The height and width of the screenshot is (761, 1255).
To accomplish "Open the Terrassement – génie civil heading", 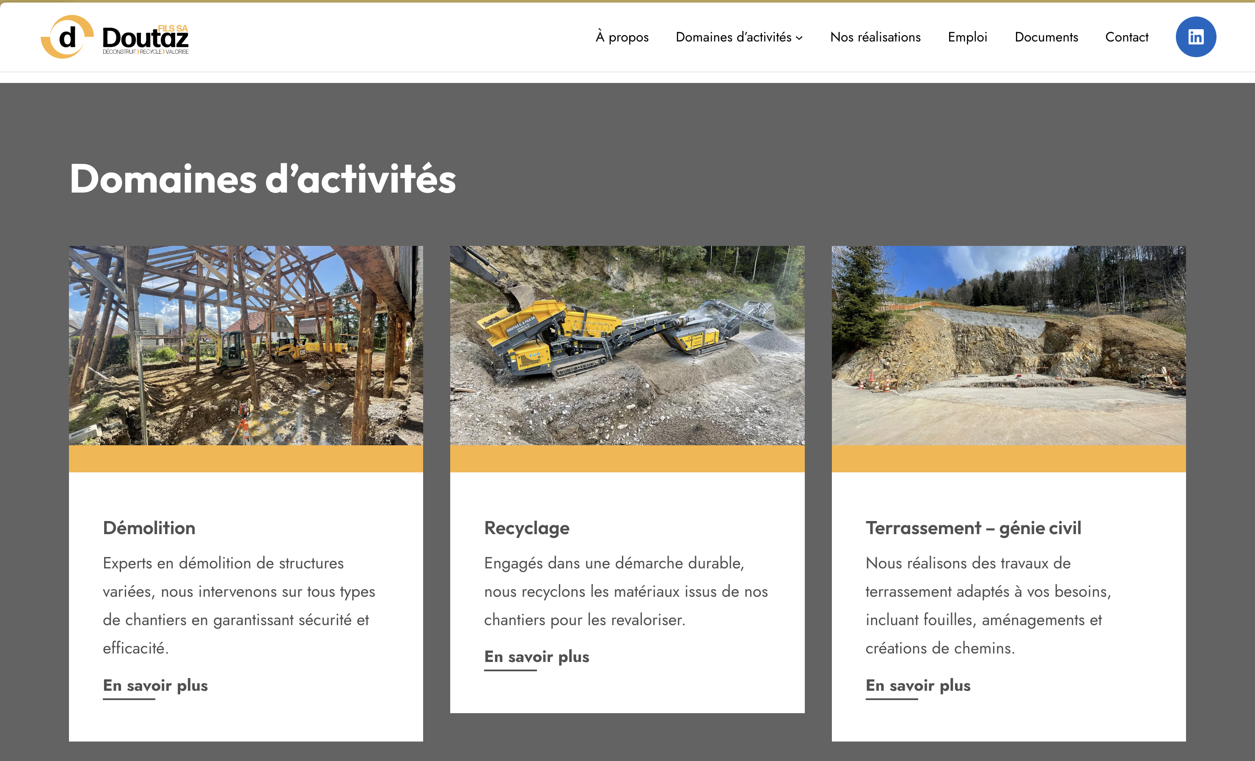I will (x=973, y=528).
